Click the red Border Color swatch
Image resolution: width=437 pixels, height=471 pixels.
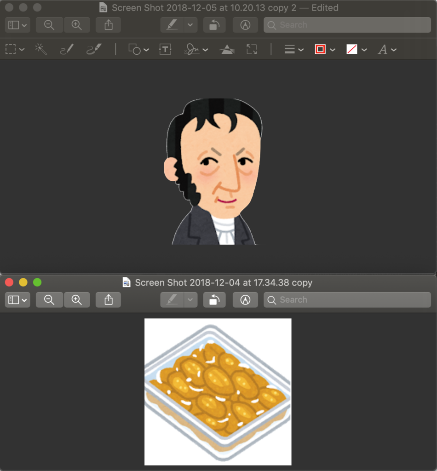320,49
